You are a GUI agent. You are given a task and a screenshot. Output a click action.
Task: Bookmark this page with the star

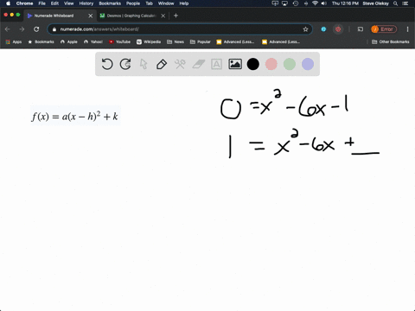[x=305, y=29]
